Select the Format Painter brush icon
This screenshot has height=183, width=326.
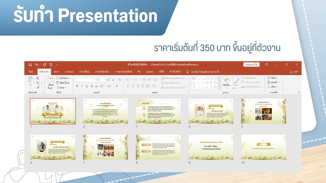coord(38,87)
